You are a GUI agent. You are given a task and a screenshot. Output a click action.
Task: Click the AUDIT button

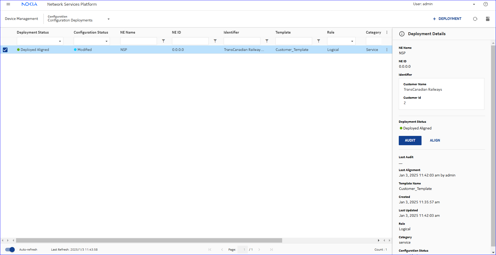pyautogui.click(x=410, y=141)
